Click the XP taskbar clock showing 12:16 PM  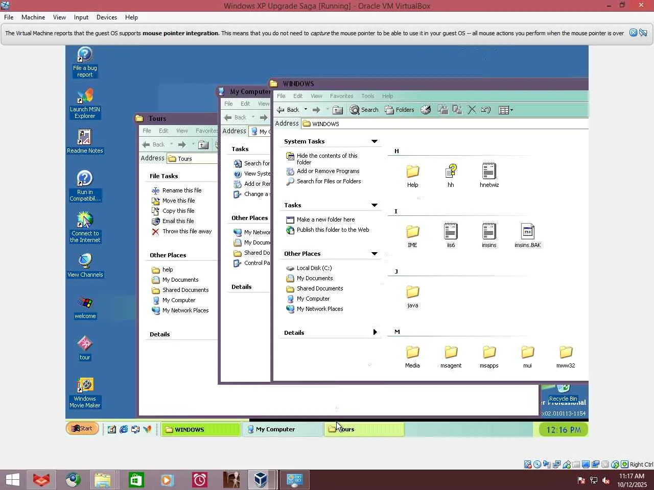pyautogui.click(x=563, y=430)
